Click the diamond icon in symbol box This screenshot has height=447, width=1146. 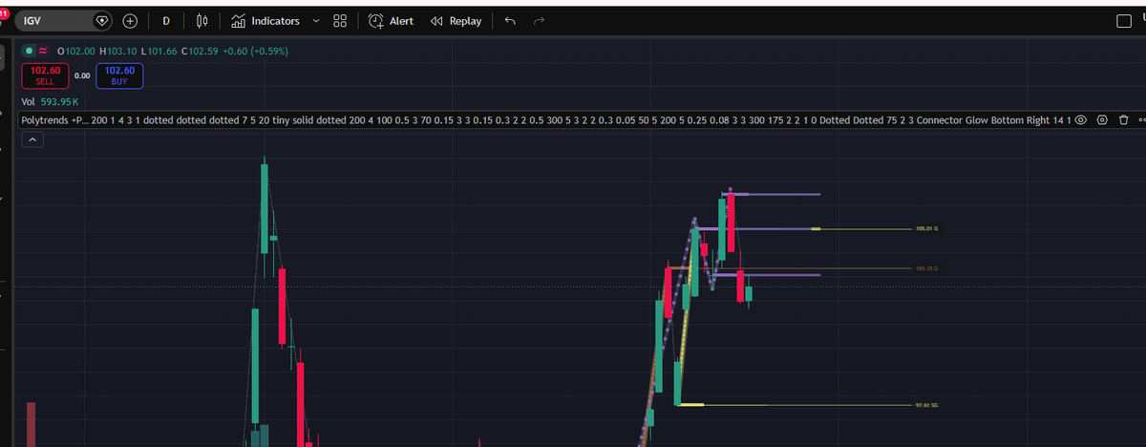point(103,21)
